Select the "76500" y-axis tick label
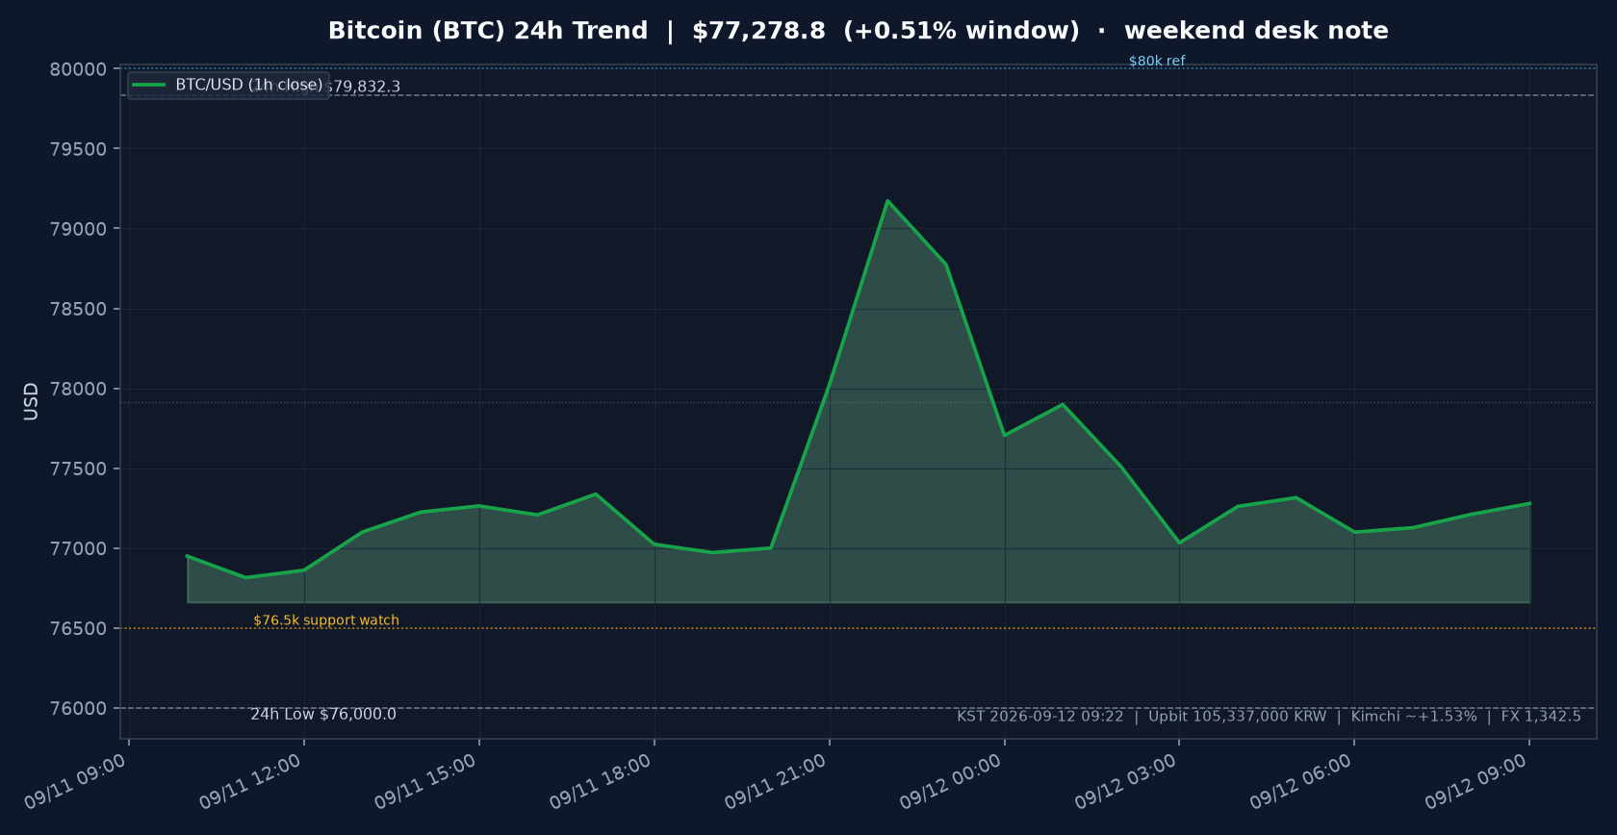 click(78, 628)
